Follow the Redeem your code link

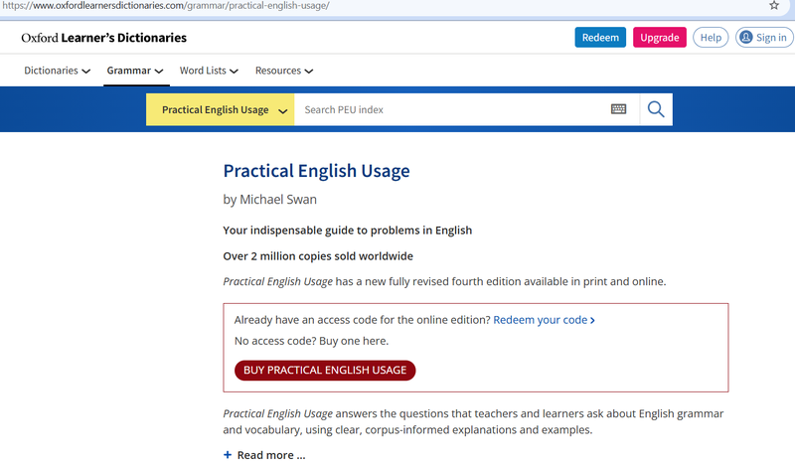coord(544,320)
